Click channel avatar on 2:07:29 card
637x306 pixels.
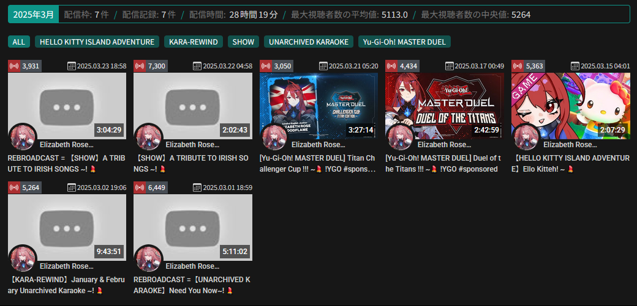pyautogui.click(x=526, y=137)
